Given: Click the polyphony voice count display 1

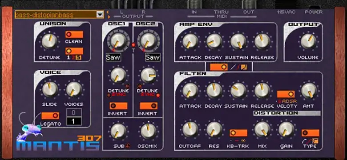Looking at the screenshot, I should tap(74, 121).
